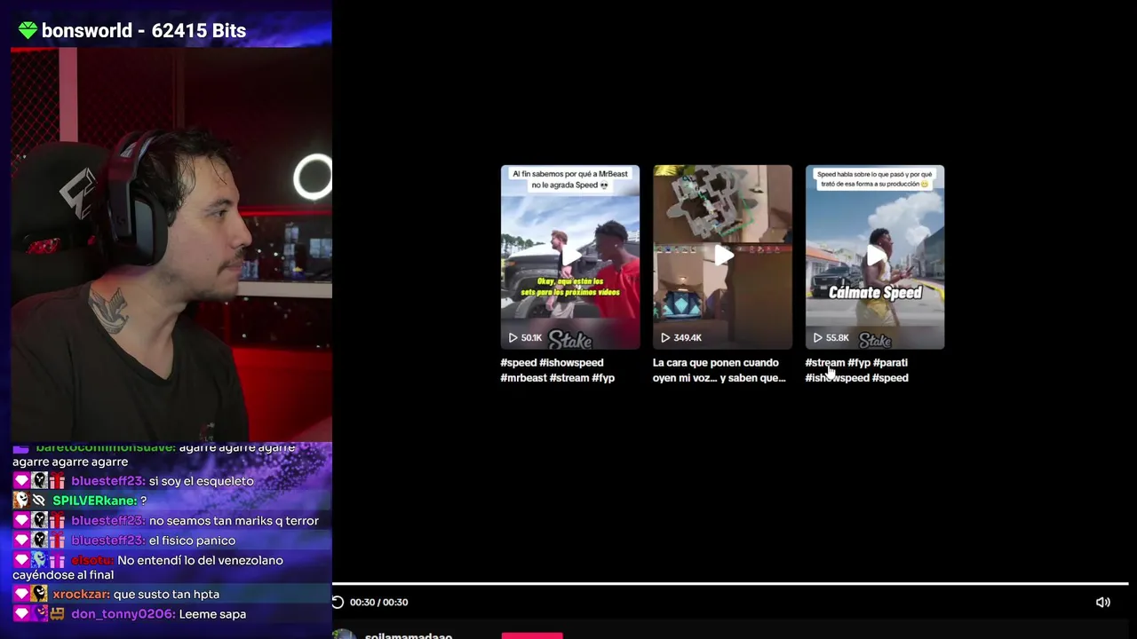Click the 00:30 / 00:30 timestamp
Viewport: 1137px width, 639px height.
[x=378, y=602]
